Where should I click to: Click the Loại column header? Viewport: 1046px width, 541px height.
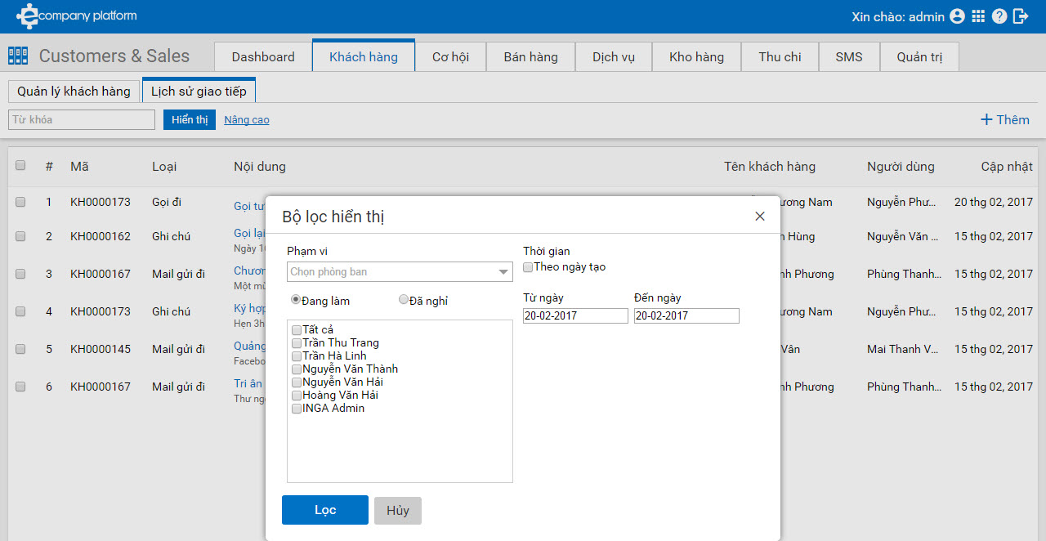(164, 166)
